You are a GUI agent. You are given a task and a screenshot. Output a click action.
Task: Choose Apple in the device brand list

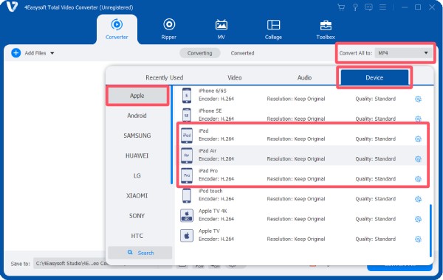click(137, 96)
